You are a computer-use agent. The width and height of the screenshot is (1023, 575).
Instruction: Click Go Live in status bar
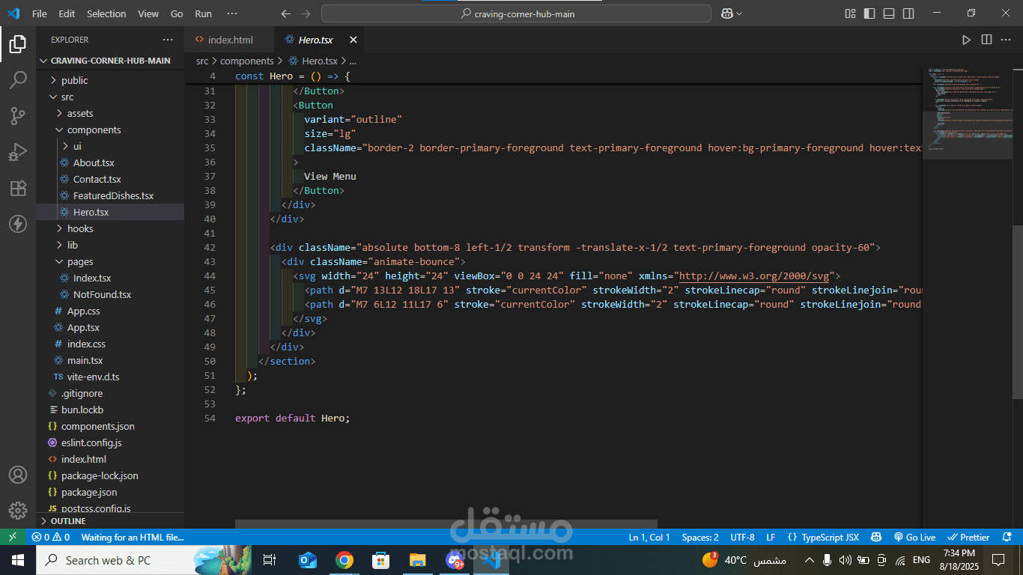tap(914, 538)
